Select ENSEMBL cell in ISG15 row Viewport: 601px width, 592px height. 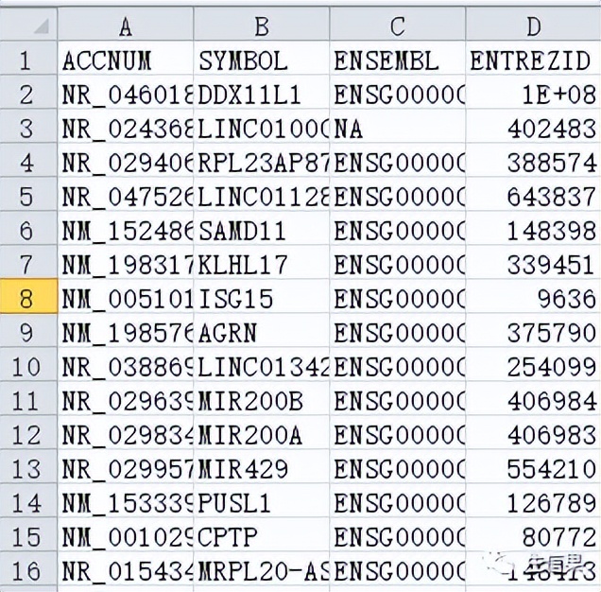coord(398,296)
